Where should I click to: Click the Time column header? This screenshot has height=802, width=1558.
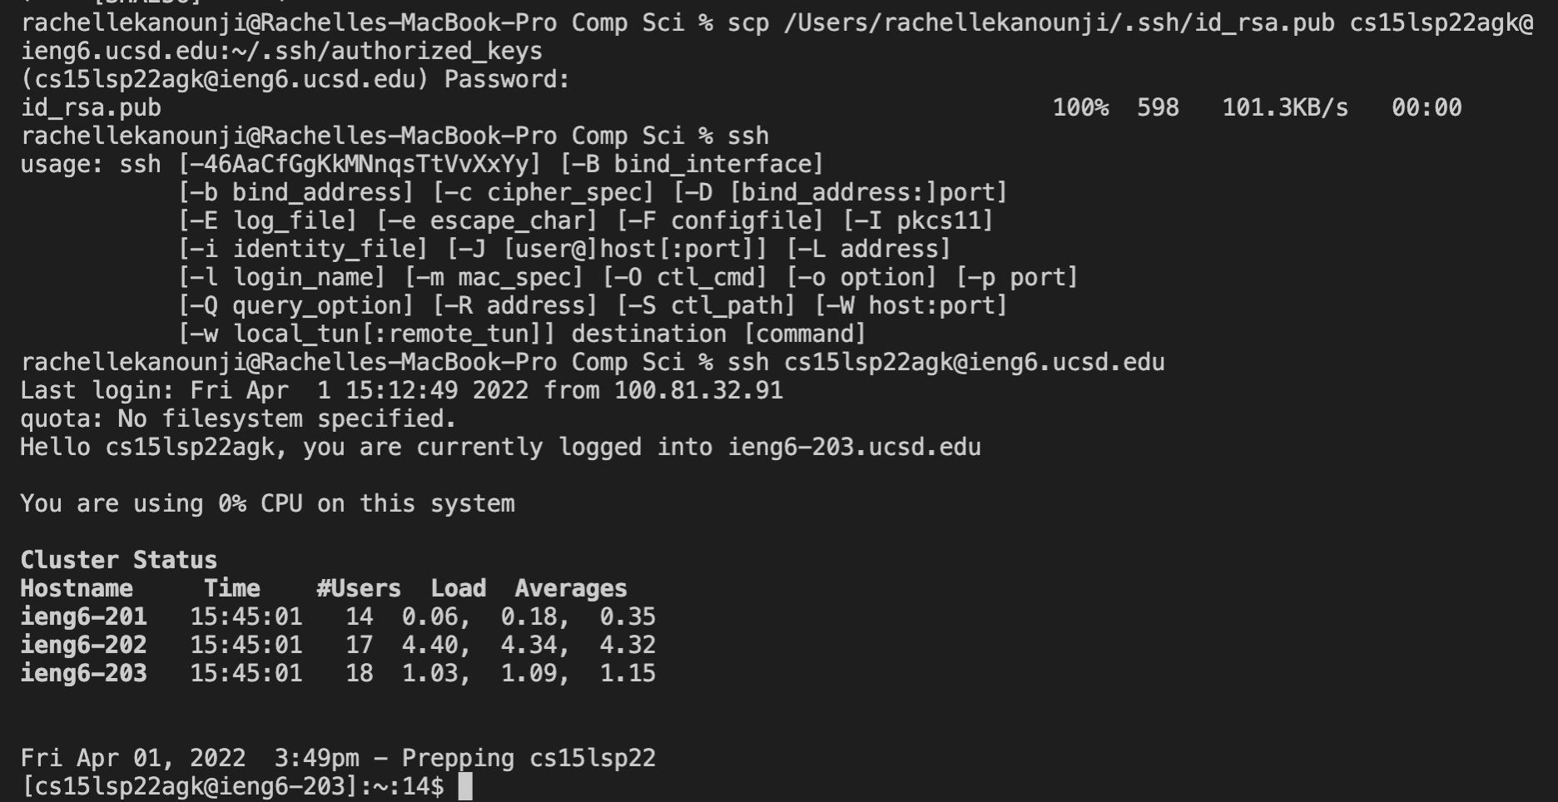(232, 588)
